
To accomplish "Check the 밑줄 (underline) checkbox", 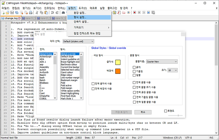I will [x=134, y=75].
